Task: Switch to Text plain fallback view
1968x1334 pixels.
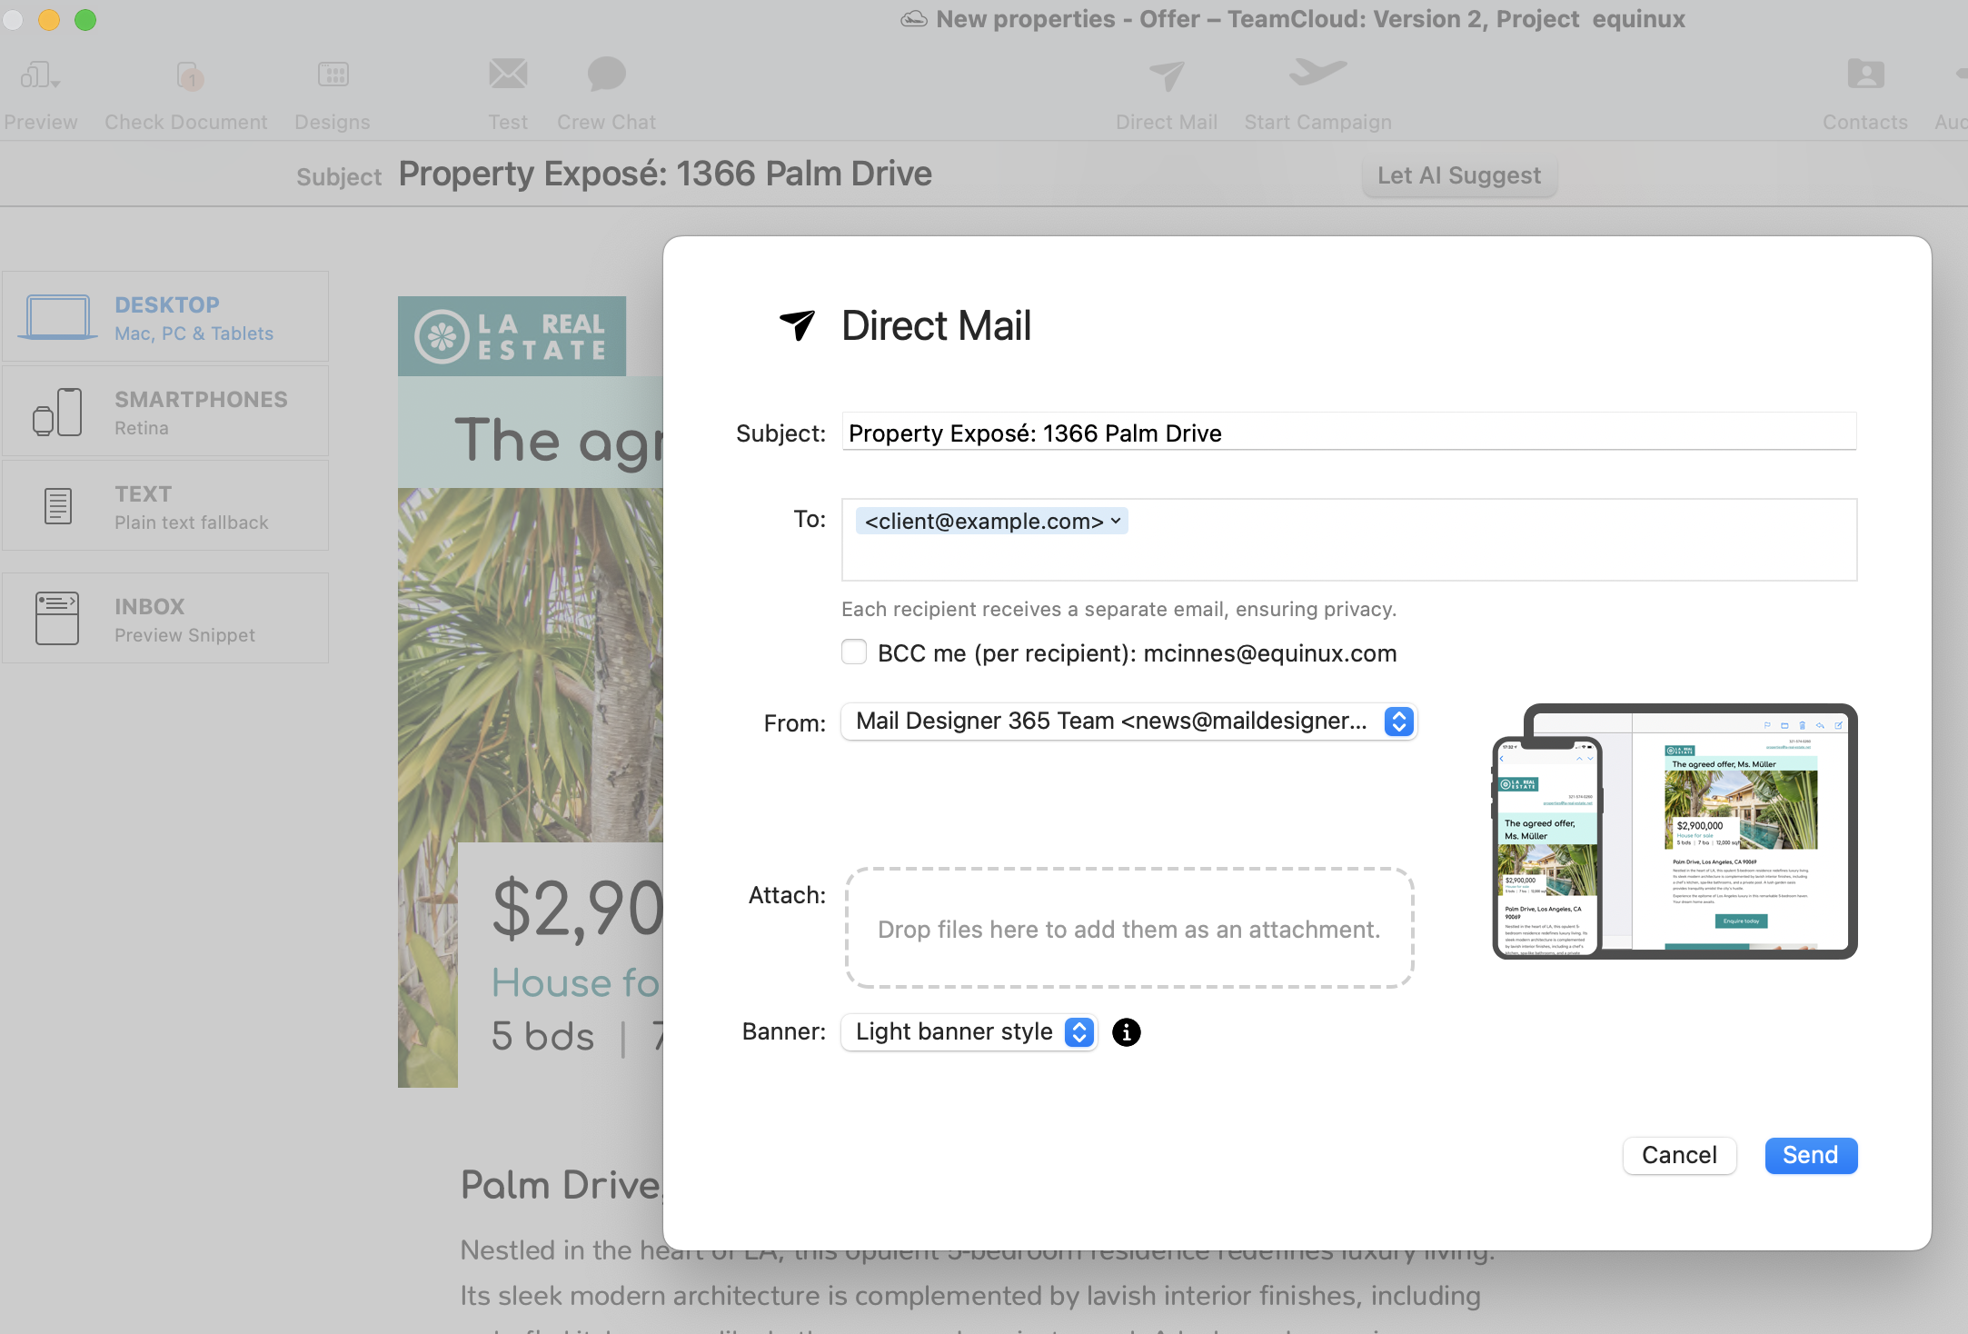Action: (x=165, y=506)
